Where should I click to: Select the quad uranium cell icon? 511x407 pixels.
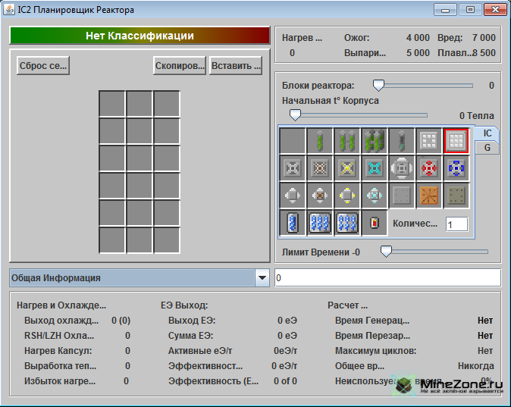(x=375, y=141)
